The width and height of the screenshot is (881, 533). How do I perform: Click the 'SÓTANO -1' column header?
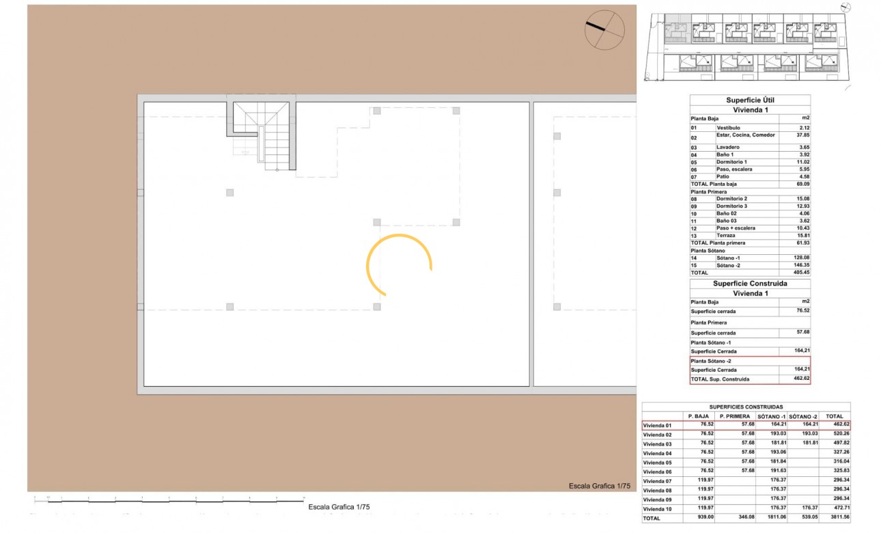click(772, 416)
